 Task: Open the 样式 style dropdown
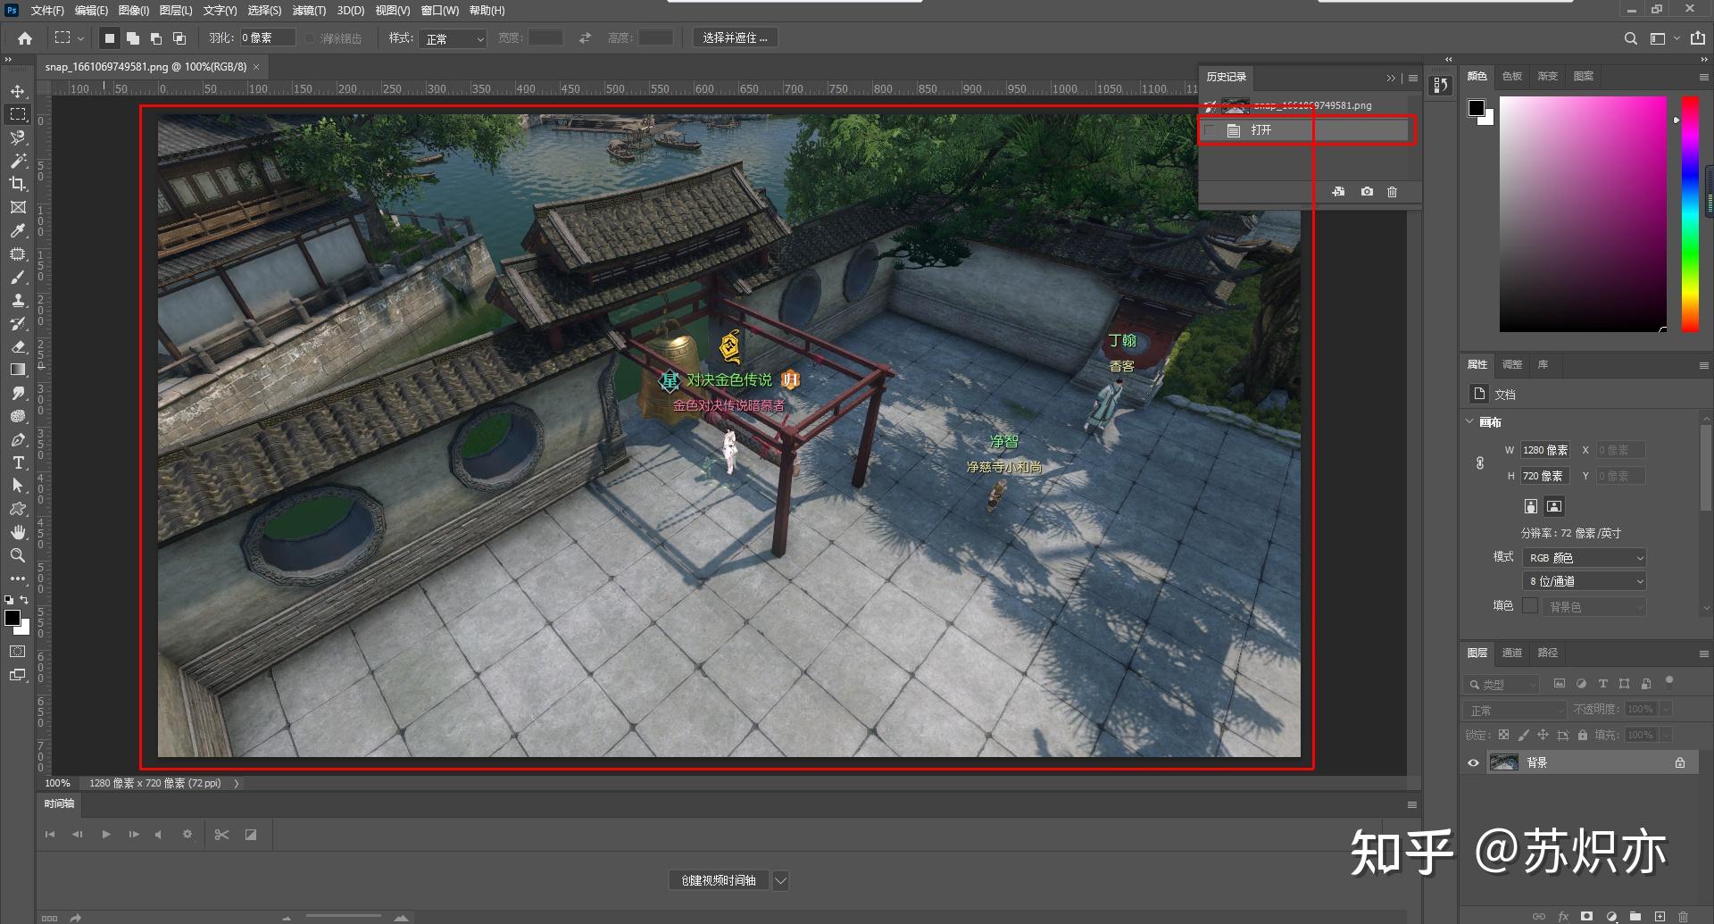pos(453,38)
